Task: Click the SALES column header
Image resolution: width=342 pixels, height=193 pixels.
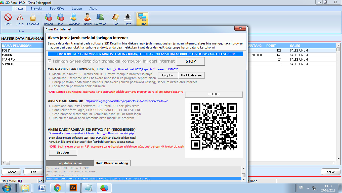Action: point(295,46)
